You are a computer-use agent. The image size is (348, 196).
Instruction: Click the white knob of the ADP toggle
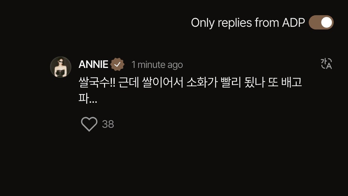[x=327, y=23]
